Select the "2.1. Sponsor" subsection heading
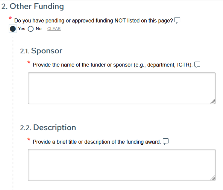223x190 pixels. click(41, 51)
